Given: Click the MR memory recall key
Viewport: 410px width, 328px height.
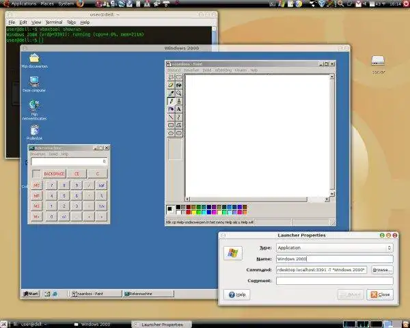Looking at the screenshot, I should tap(37, 195).
